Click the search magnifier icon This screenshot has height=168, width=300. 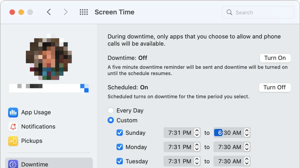pyautogui.click(x=229, y=12)
